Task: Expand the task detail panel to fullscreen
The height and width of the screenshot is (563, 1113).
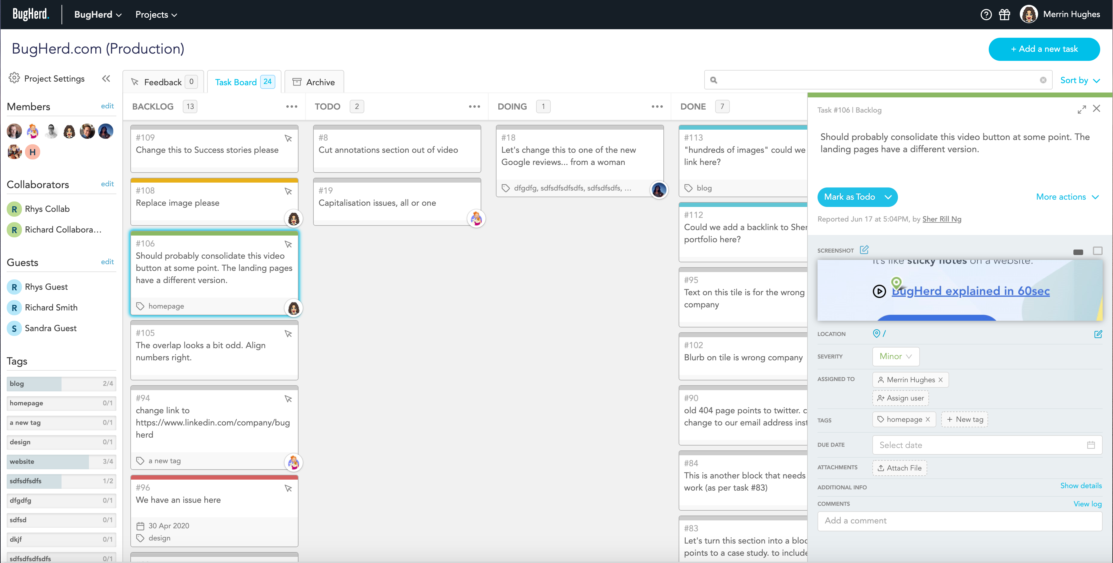Action: [x=1081, y=110]
